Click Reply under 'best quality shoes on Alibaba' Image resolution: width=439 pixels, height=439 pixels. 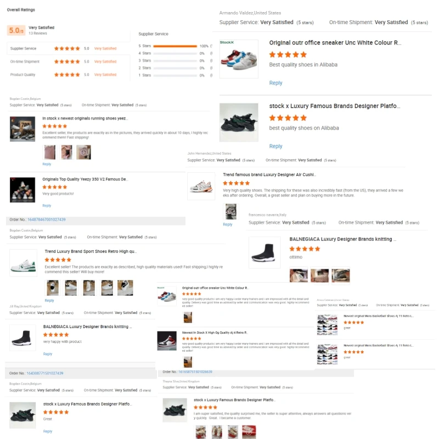275,146
